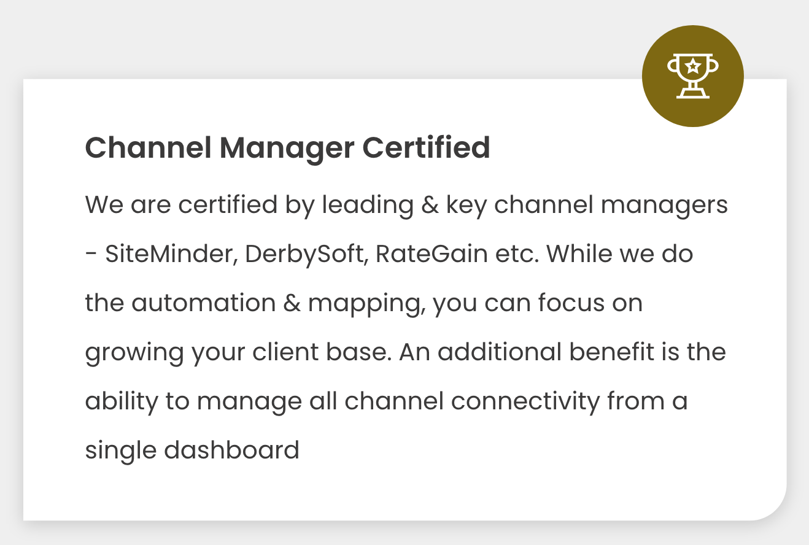The width and height of the screenshot is (809, 545).
Task: Click the 'We are certified by leading' text
Action: pyautogui.click(x=249, y=205)
